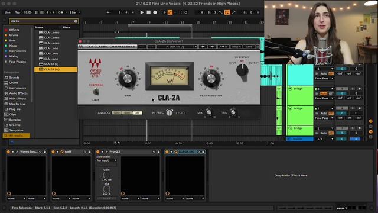
Task: Select Effects collection in browser
Action: pos(14,30)
